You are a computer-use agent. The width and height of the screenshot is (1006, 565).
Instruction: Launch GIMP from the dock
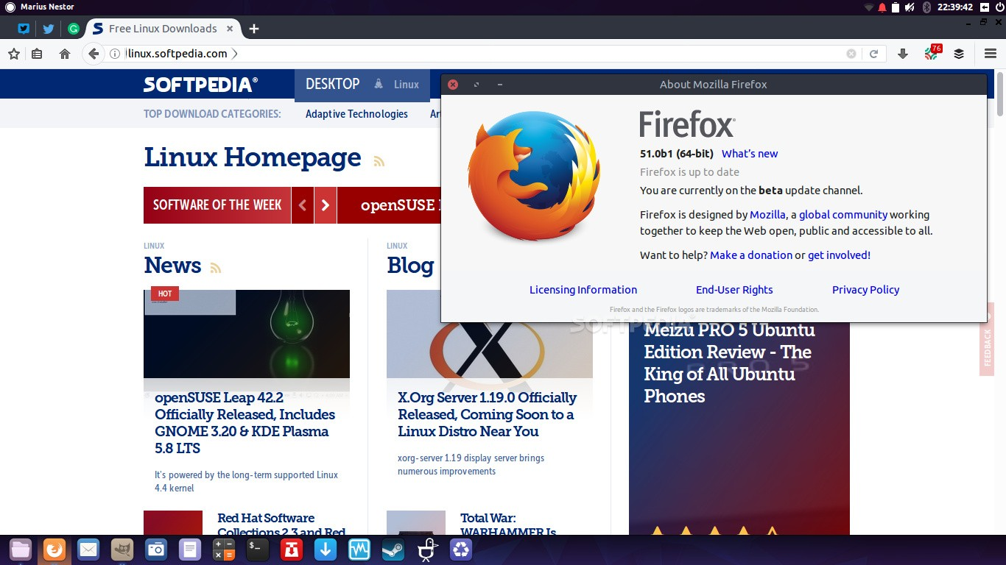tap(122, 550)
